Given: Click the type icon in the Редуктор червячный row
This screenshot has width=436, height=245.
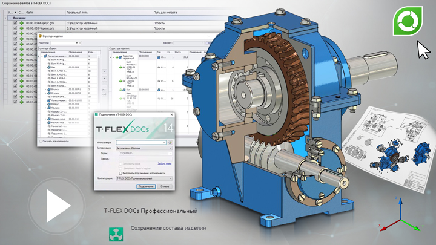Looking at the screenshot, I should 159,57.
